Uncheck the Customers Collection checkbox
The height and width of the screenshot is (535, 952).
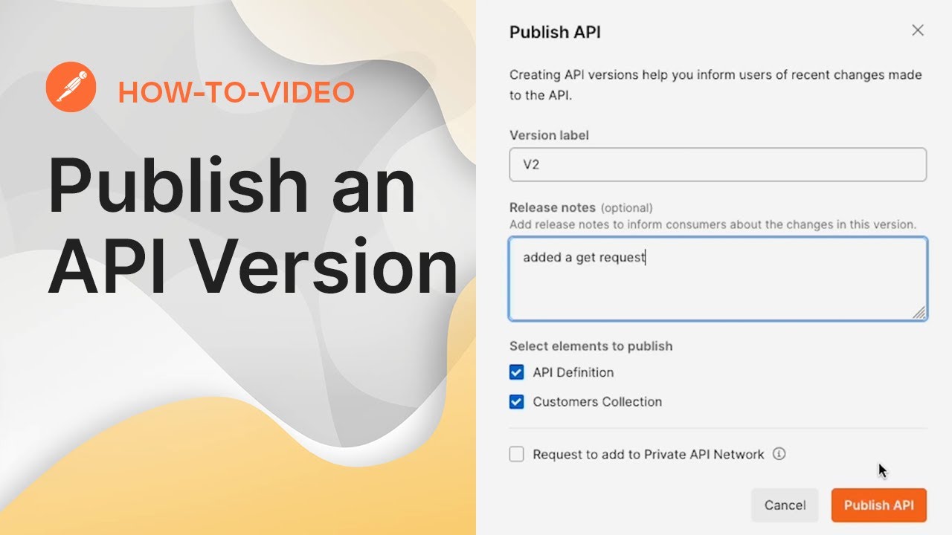tap(516, 402)
